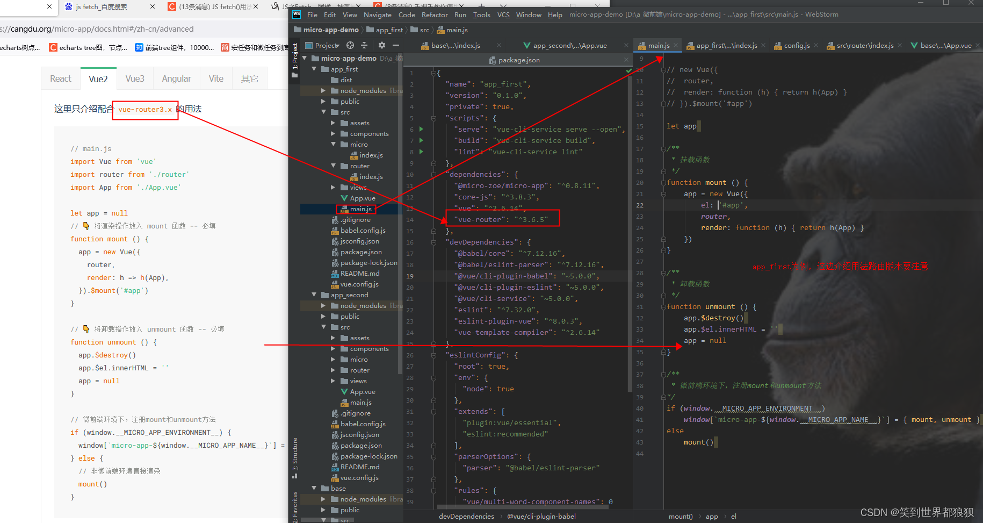Collapse the app_second folder
Screen dimensions: 983x523
click(314, 295)
